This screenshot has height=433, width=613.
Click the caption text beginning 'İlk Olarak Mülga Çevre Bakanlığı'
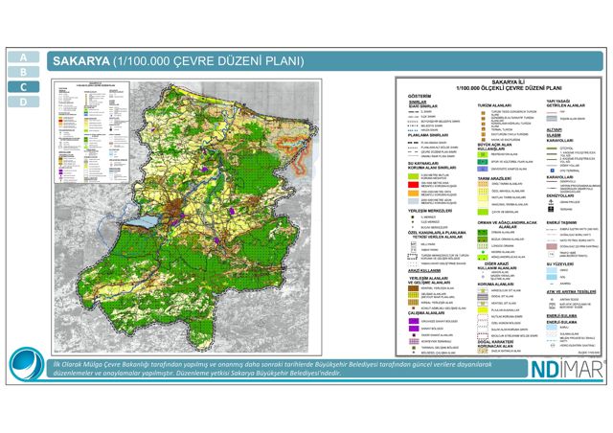[x=272, y=369]
